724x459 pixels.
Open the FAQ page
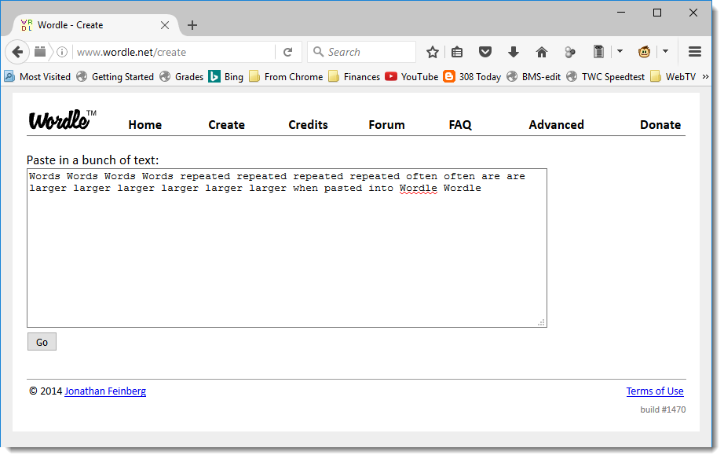pos(460,125)
